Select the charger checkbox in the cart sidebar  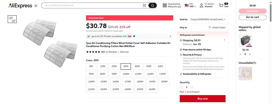[x=241, y=36]
